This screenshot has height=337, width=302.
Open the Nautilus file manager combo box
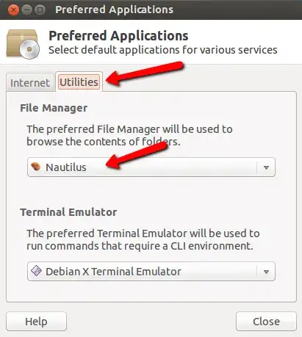click(x=151, y=167)
